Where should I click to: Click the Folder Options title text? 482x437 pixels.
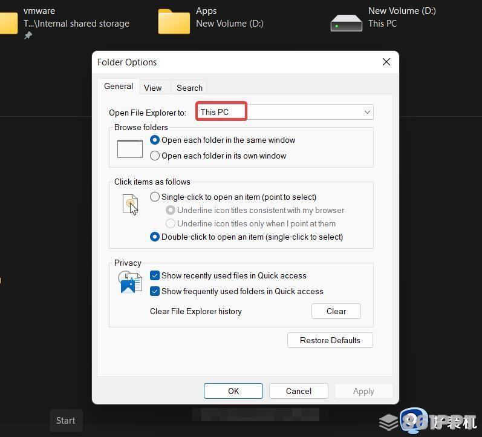[x=127, y=62]
